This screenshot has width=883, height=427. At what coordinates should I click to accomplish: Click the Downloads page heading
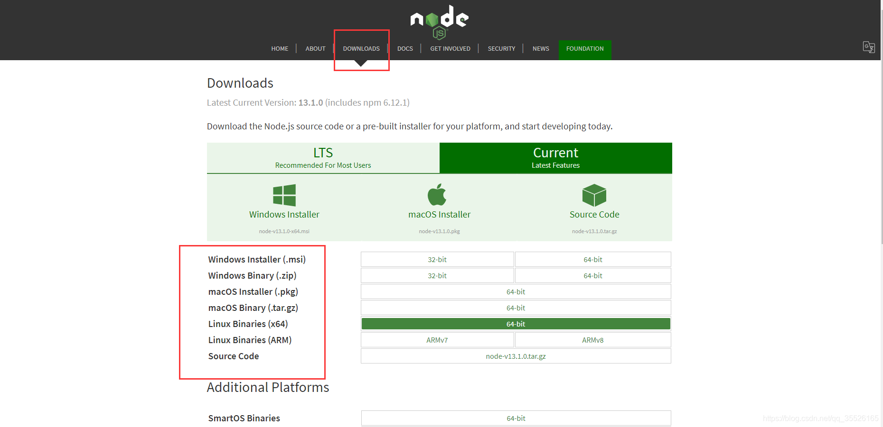pyautogui.click(x=240, y=83)
